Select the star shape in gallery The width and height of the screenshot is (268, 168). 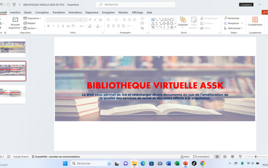(x=172, y=27)
